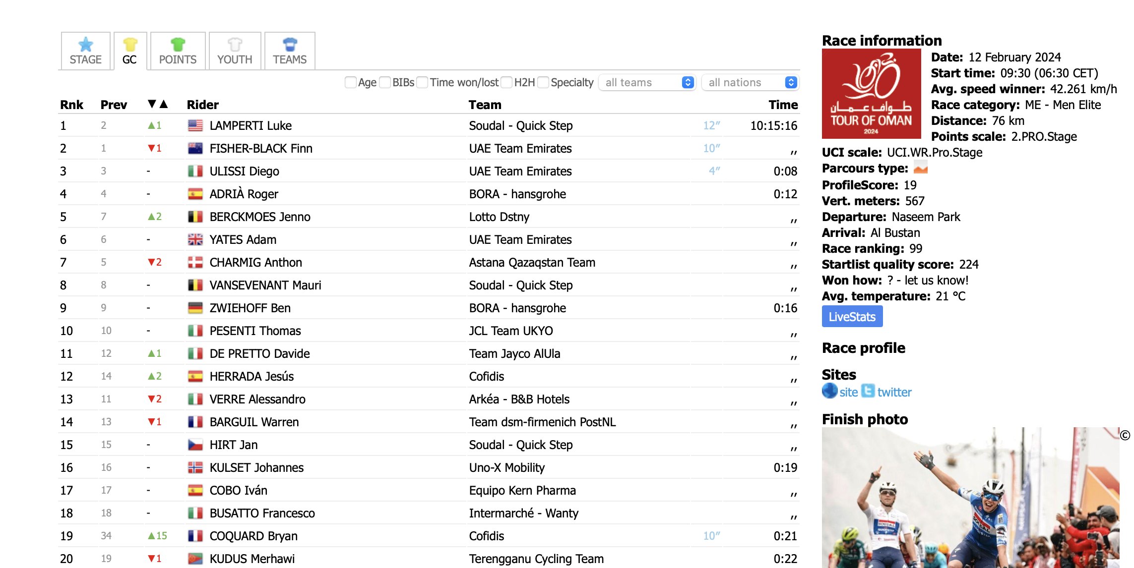
Task: Click the USA flag next to LAMPERTI Luke
Action: pyautogui.click(x=195, y=125)
